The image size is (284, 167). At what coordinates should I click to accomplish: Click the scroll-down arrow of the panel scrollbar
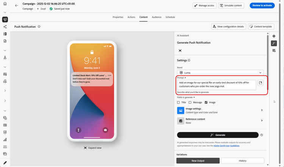(268, 165)
